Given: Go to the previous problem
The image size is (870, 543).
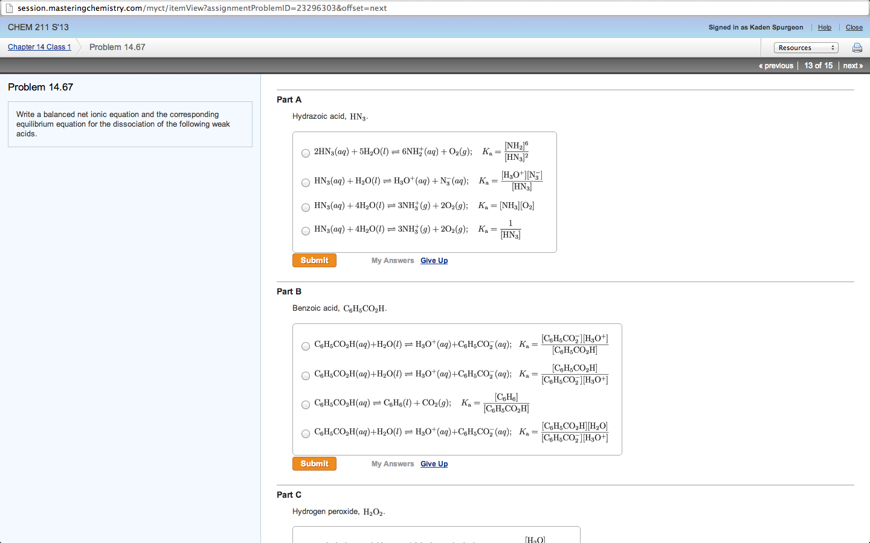Looking at the screenshot, I should pos(775,65).
